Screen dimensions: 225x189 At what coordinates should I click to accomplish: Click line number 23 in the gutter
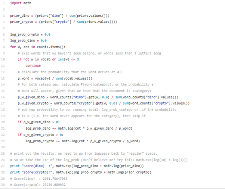pos(3,141)
